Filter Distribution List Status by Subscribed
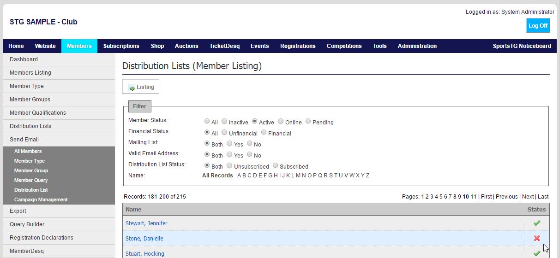Screen dimensions: 559x258 click(x=275, y=166)
